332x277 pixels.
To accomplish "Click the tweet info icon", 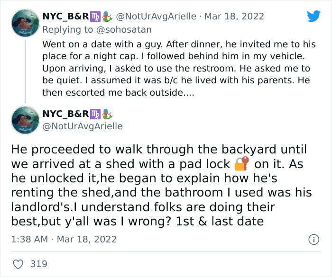I will click(x=314, y=240).
